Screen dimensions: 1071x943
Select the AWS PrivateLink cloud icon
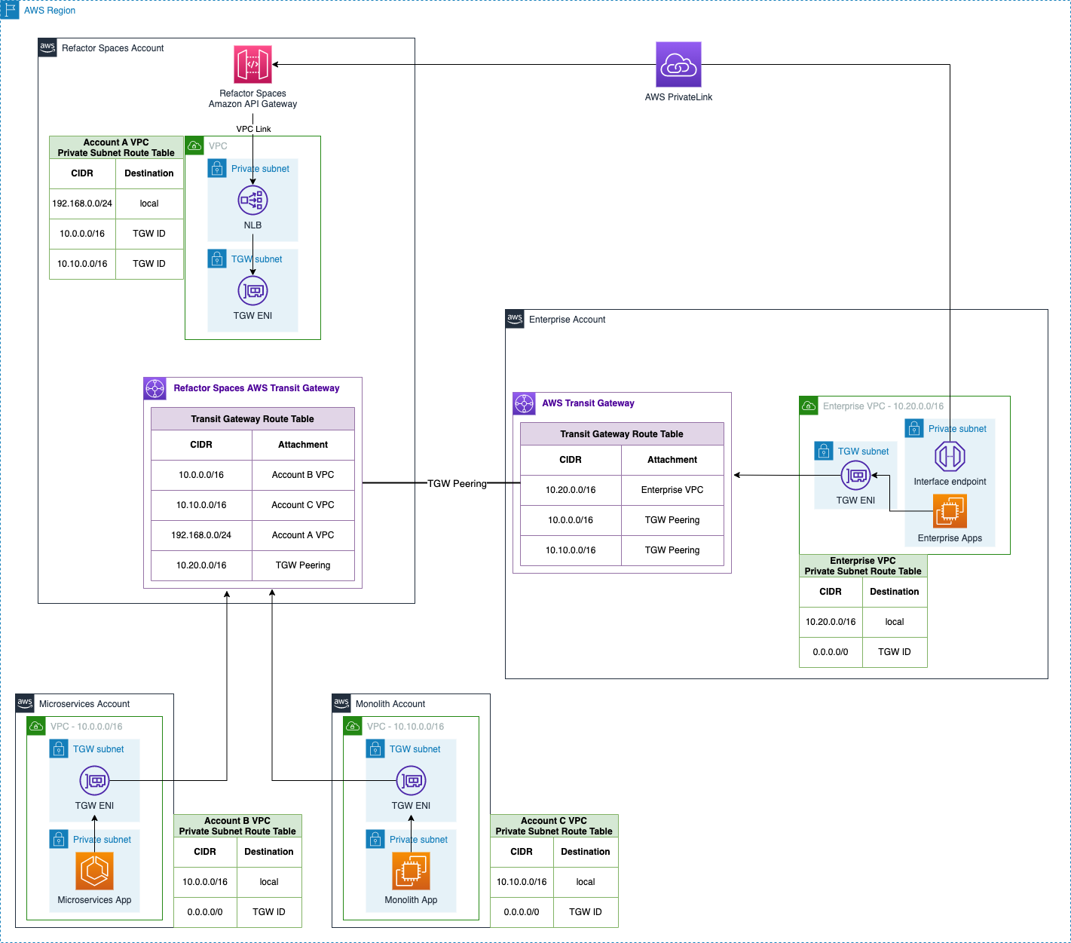point(678,65)
